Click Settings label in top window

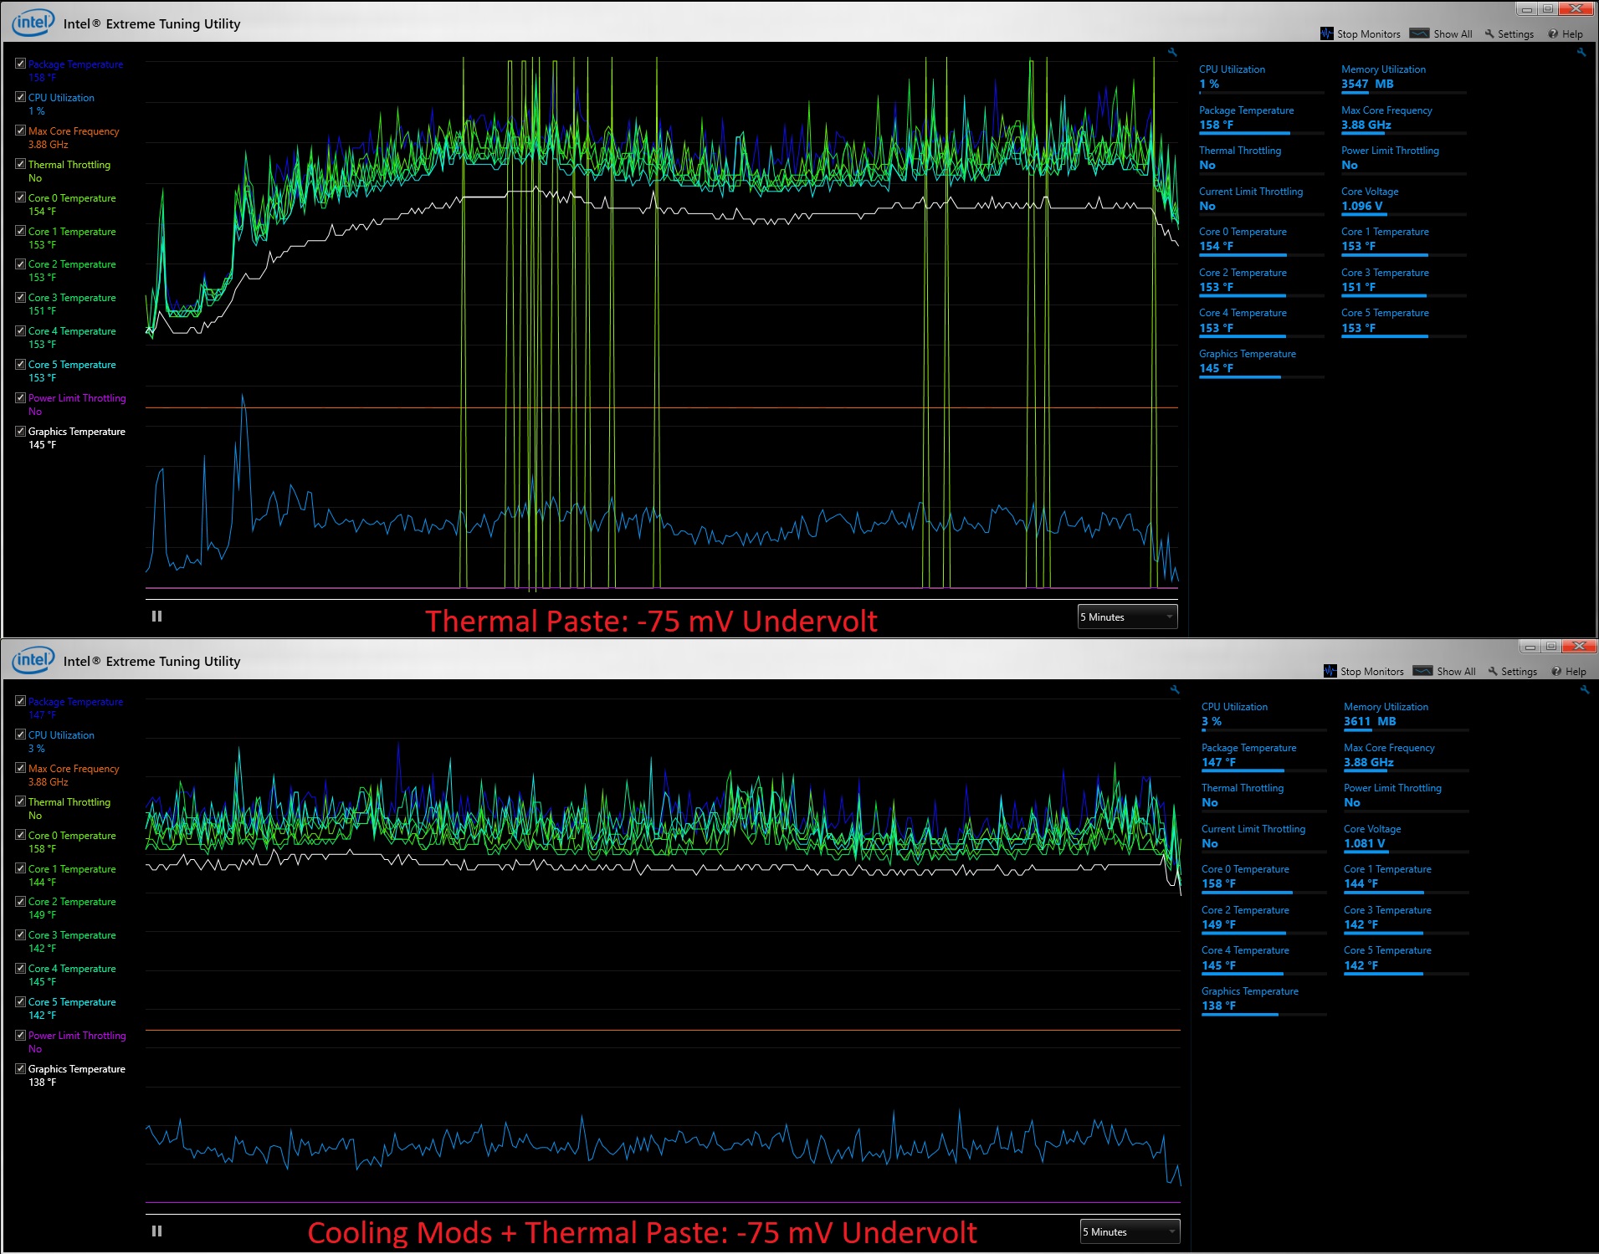(1515, 34)
